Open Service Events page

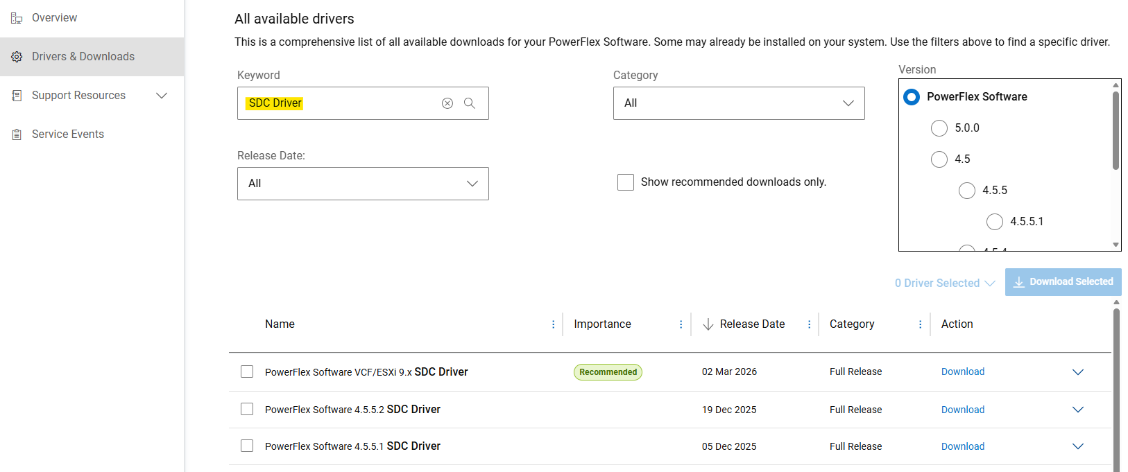[68, 134]
